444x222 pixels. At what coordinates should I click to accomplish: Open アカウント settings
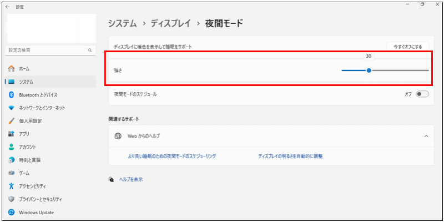[51, 147]
